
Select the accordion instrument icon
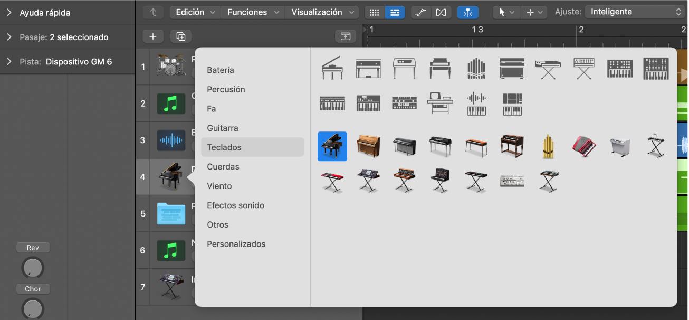[x=585, y=146]
